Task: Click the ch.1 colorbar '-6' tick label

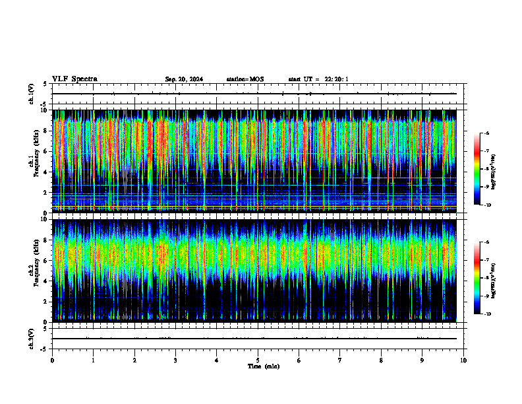Action: 486,133
